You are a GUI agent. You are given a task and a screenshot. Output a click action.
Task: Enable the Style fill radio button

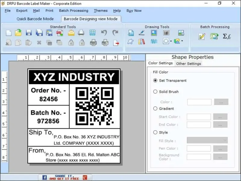155,132
